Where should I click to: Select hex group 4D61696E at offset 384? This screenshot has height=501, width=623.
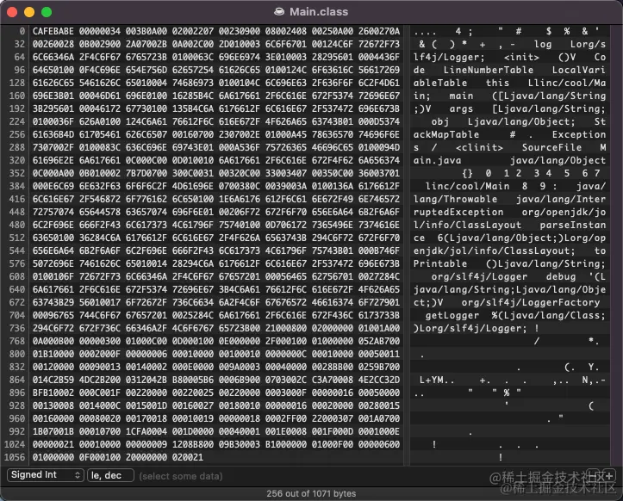click(193, 186)
